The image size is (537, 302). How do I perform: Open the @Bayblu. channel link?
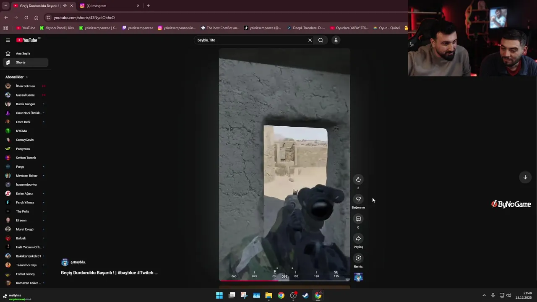[78, 262]
